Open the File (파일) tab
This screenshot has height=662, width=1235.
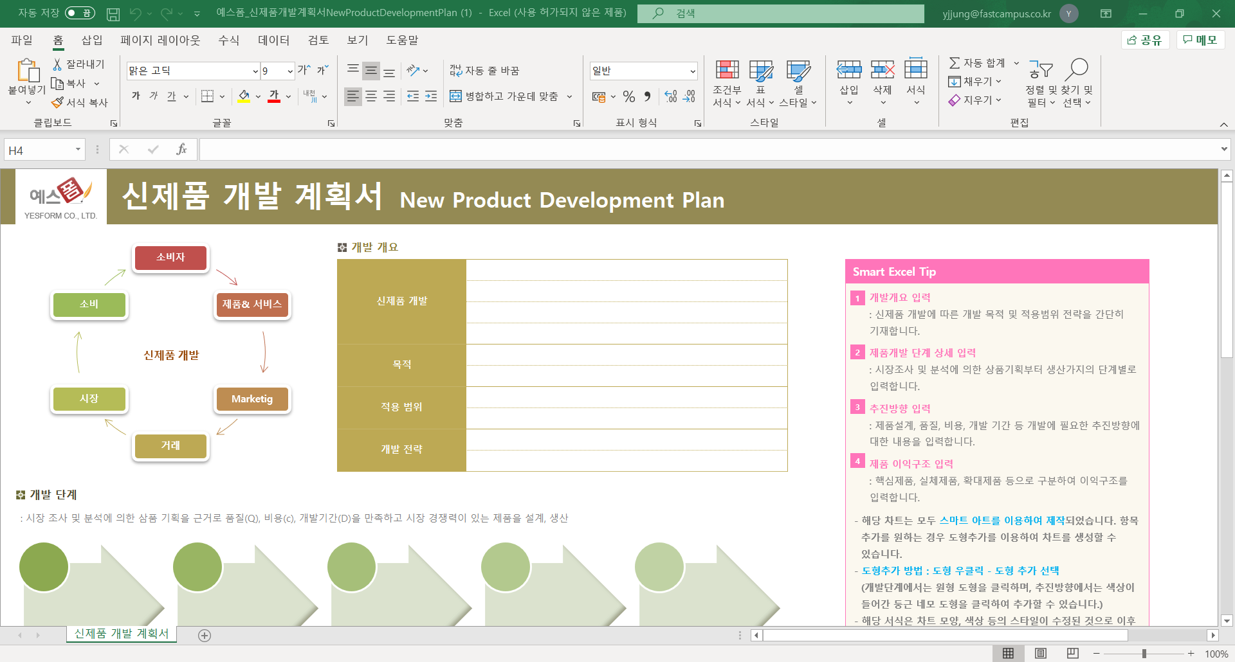click(x=22, y=40)
